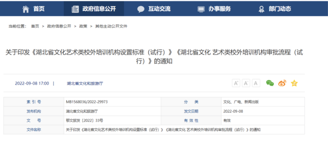
Task: Click category value 文化、广电、新闻出版
Action: 241,102
